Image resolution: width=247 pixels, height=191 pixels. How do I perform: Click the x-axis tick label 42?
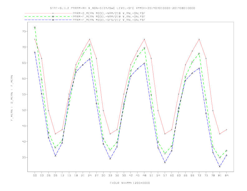pos(131,175)
